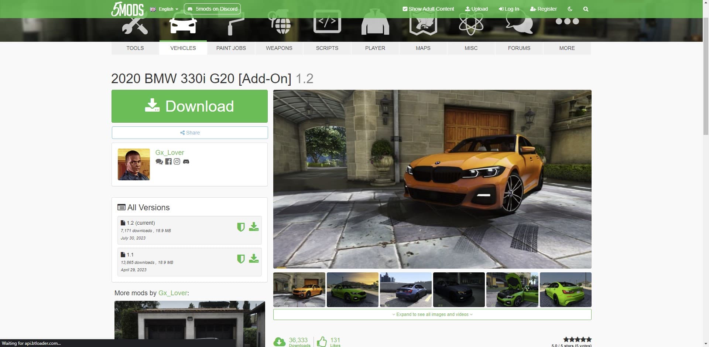Open the English language dropdown
709x347 pixels.
click(164, 9)
